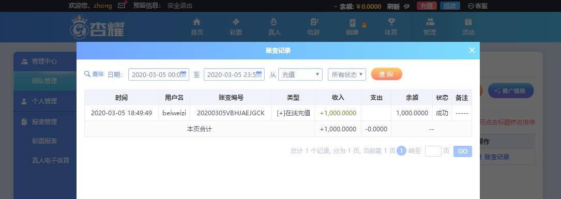The image size is (561, 199).
Task: Click the red 充值 button
Action: point(427,6)
